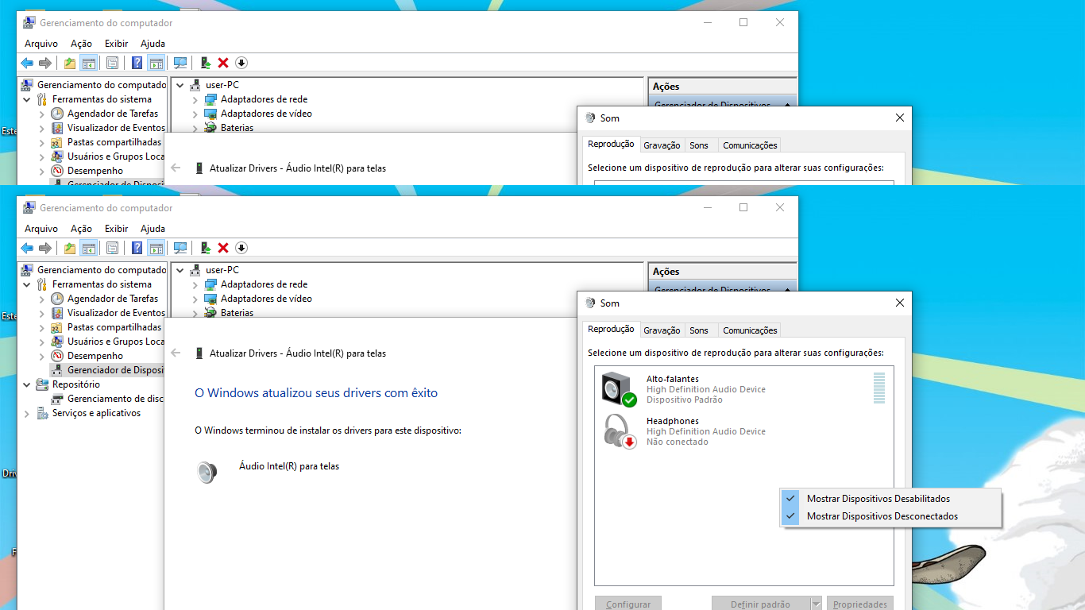This screenshot has height=610, width=1085.
Task: Click the Propriedades button in Som dialog
Action: coord(860,604)
